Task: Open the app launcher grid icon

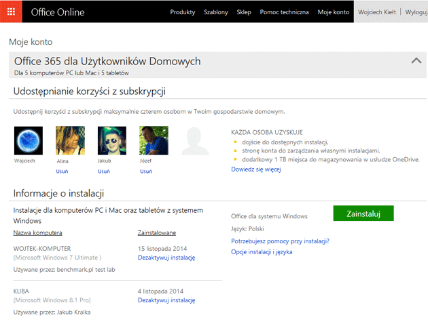Action: pos(11,12)
